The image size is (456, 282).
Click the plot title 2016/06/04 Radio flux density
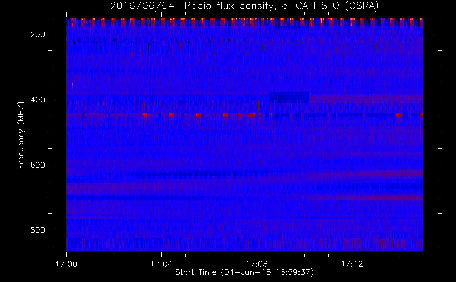click(244, 6)
